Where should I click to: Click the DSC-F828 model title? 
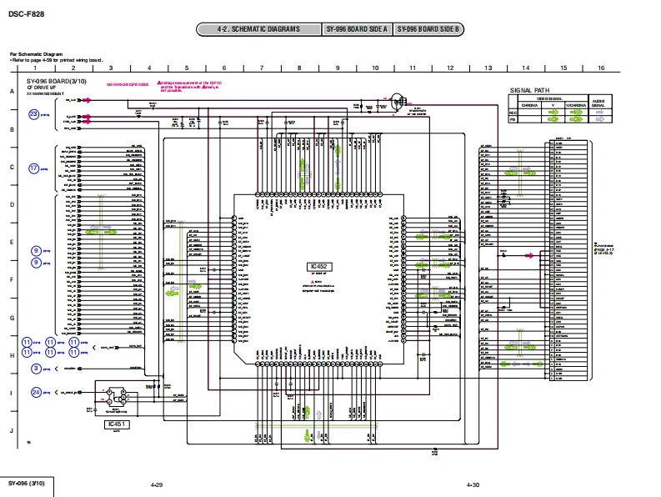[x=27, y=13]
